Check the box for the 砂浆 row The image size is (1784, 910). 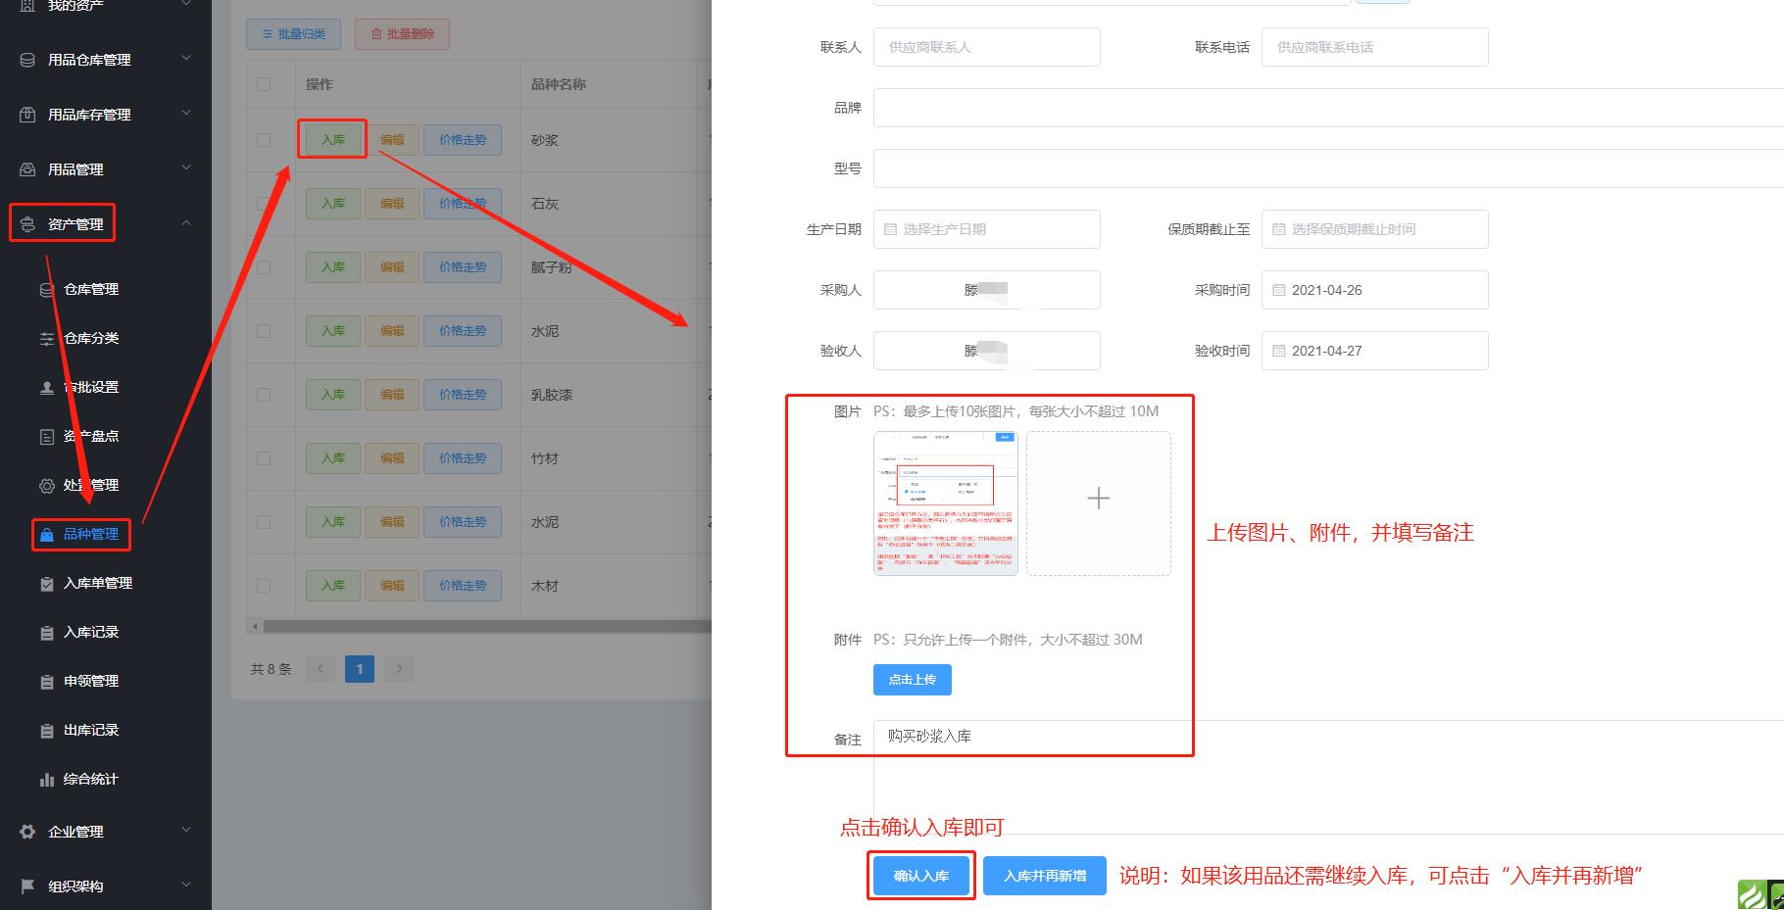264,140
